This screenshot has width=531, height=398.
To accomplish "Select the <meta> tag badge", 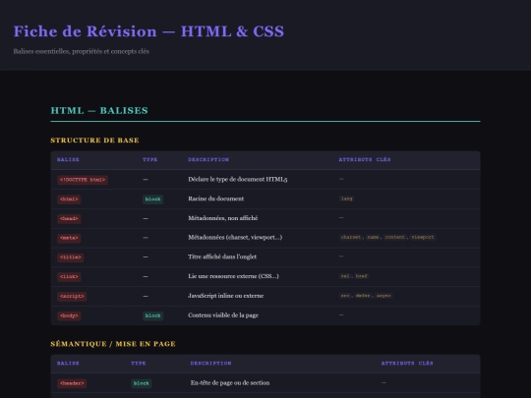I will [x=69, y=238].
